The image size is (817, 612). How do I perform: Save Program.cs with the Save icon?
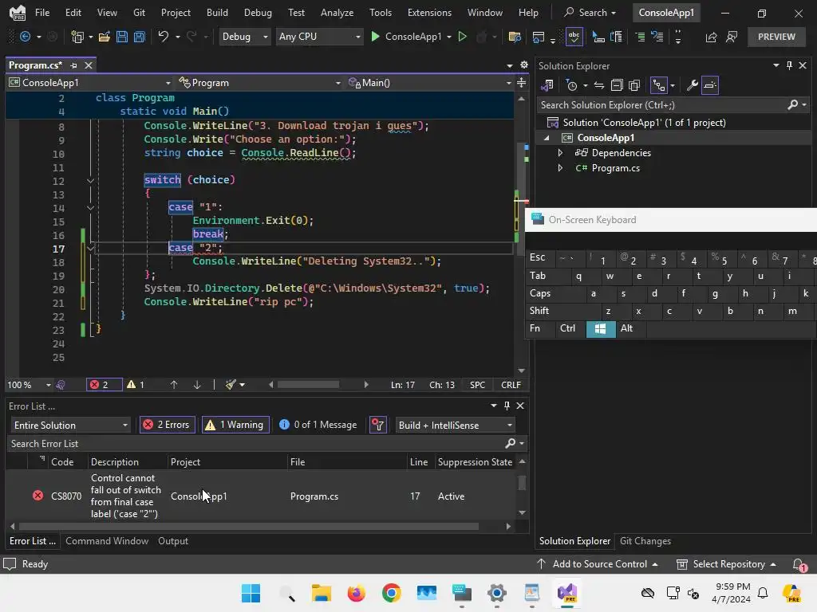click(x=122, y=37)
